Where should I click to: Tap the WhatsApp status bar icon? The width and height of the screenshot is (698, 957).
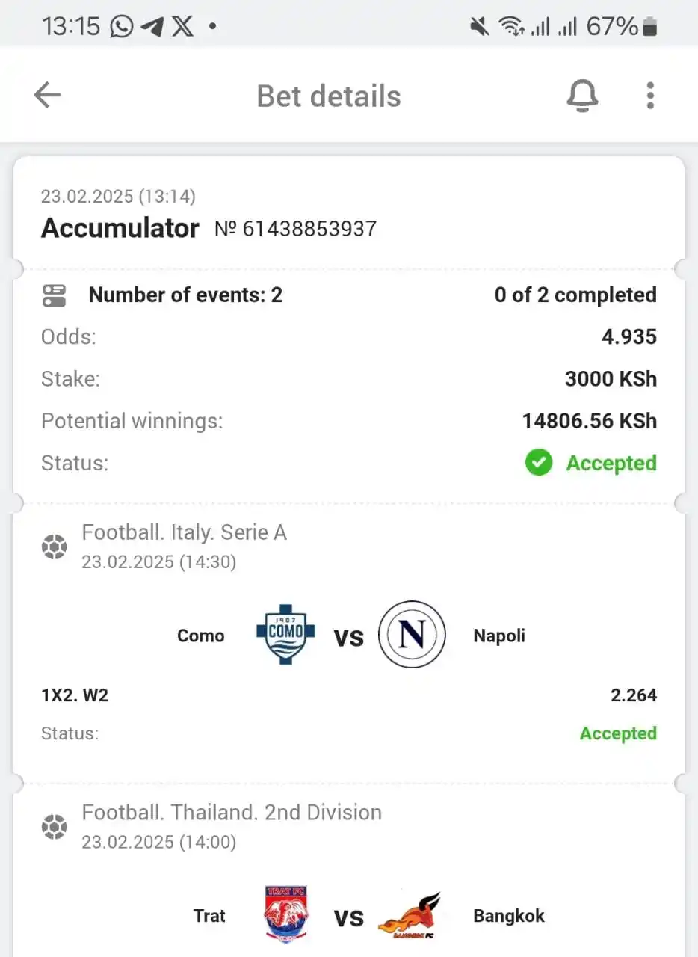[121, 27]
